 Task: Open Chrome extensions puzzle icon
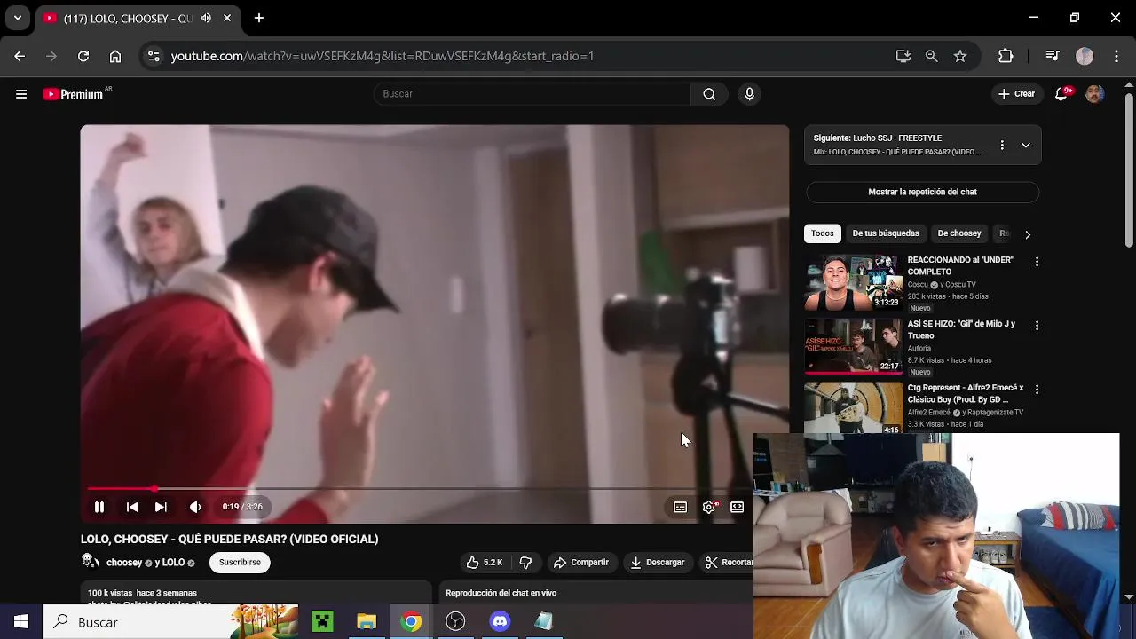[1006, 56]
